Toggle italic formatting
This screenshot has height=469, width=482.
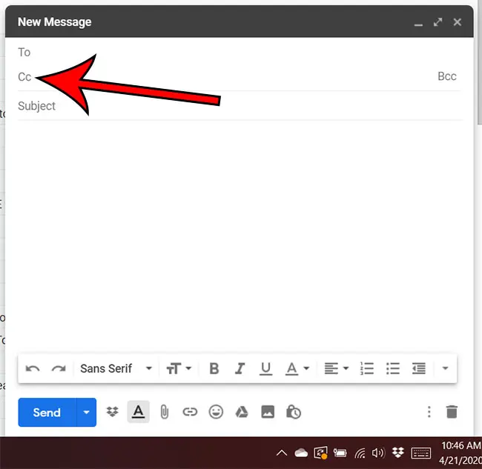[240, 368]
